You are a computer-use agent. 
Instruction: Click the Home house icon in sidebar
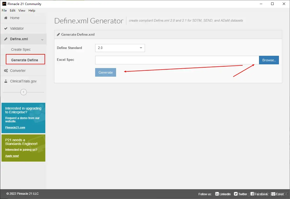click(x=6, y=18)
